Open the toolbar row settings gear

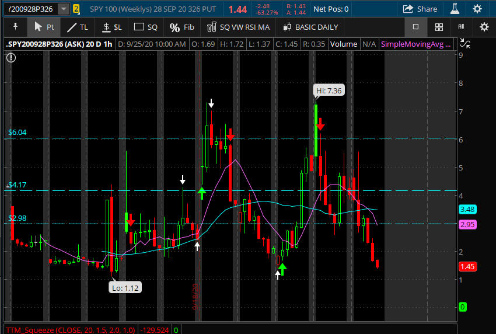[x=484, y=27]
